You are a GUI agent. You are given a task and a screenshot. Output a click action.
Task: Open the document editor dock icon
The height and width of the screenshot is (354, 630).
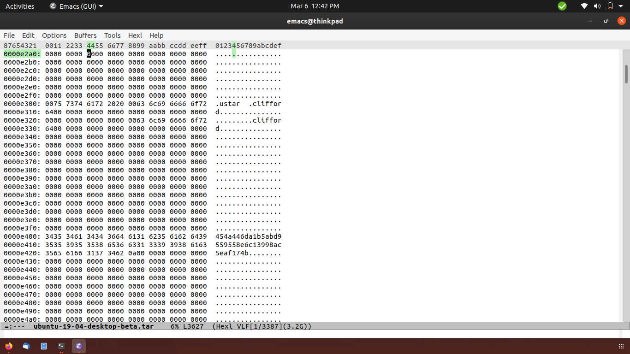44,346
